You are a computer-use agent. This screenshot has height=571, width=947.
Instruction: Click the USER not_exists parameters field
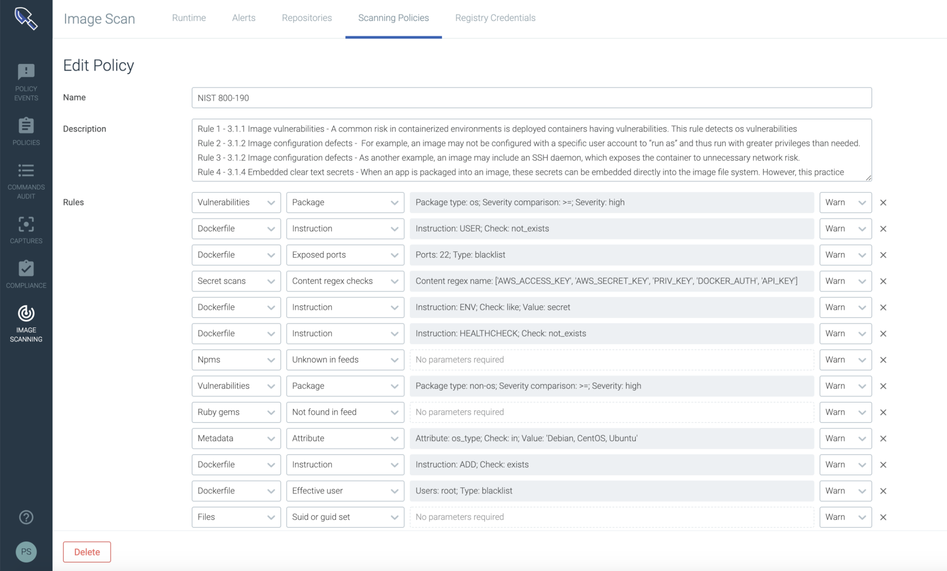(x=612, y=228)
